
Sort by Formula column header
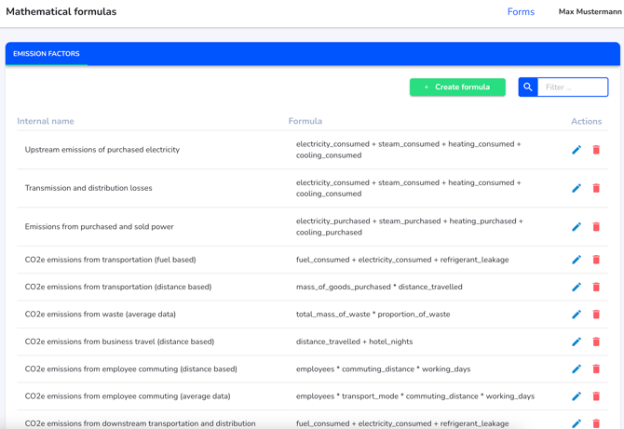pyautogui.click(x=305, y=121)
